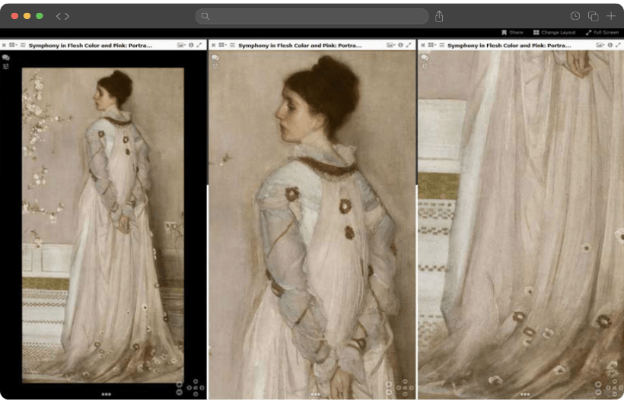Toggle annotations speech bubble in middle pane
The width and height of the screenshot is (624, 403).
(215, 57)
